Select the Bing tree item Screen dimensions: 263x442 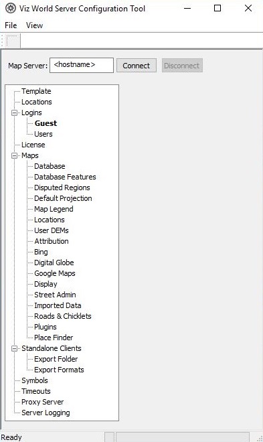tap(41, 252)
